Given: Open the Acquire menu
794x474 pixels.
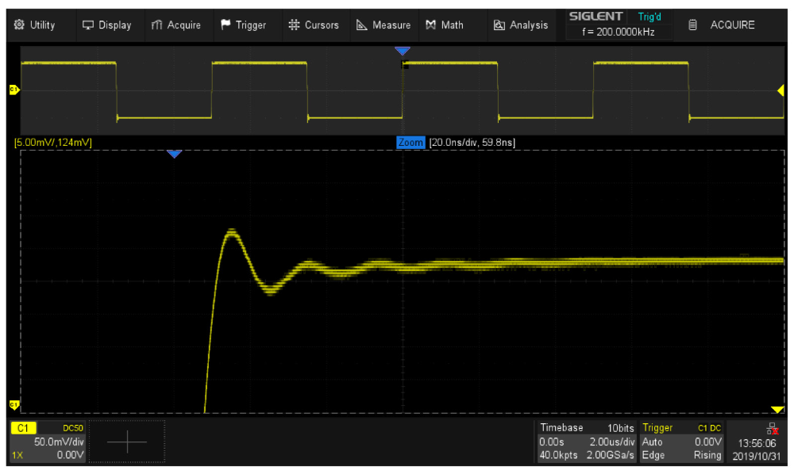Looking at the screenshot, I should pyautogui.click(x=176, y=25).
